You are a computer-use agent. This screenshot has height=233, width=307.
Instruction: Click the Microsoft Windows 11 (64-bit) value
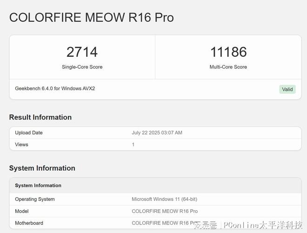click(x=165, y=200)
